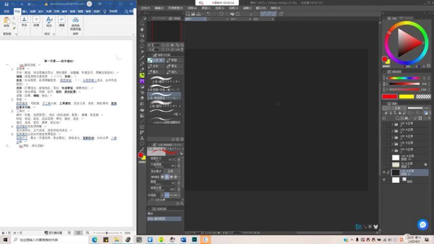Open the blue chat bubble button

click(423, 225)
